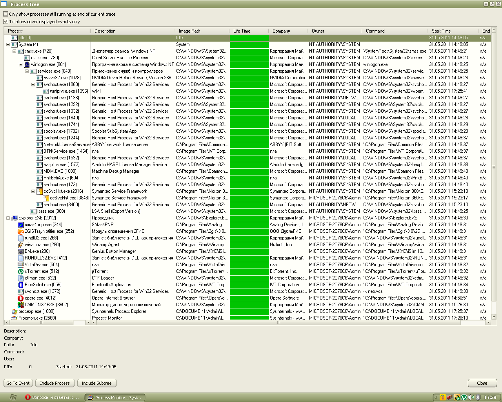Collapse the services.exe (848) branch

click(x=27, y=71)
